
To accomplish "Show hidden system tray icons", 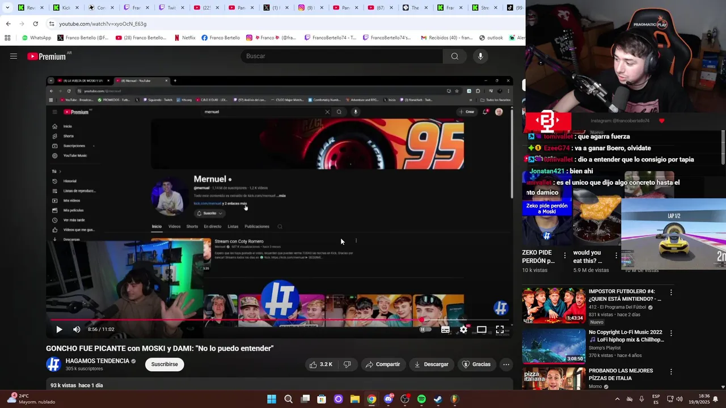I will pyautogui.click(x=617, y=399).
